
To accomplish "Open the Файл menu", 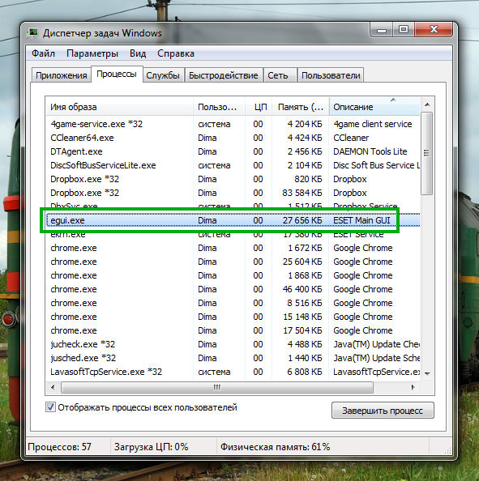I will [x=43, y=53].
